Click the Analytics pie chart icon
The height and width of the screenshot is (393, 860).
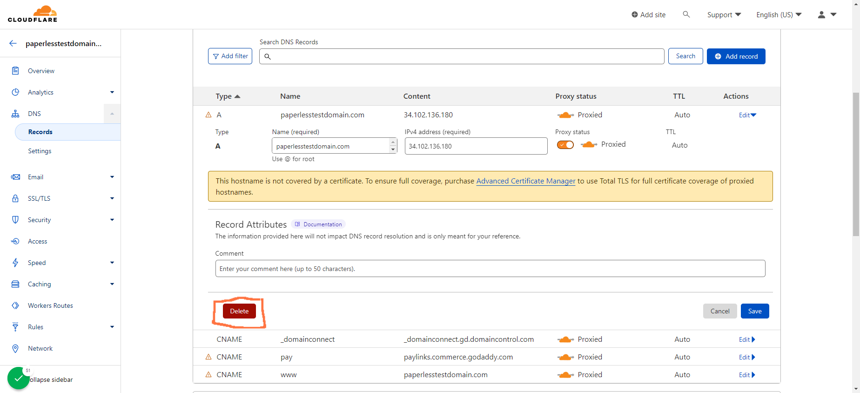(x=15, y=92)
